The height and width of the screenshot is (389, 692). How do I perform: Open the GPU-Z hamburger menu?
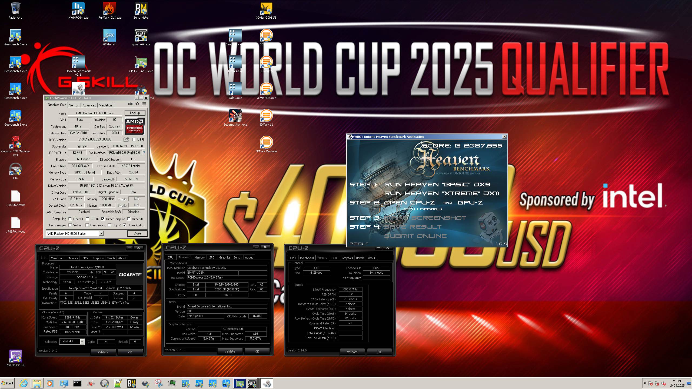144,104
